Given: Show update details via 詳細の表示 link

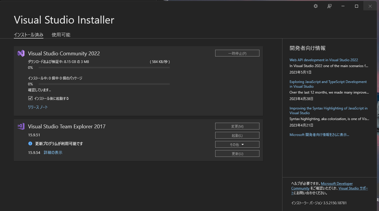Looking at the screenshot, I should point(53,152).
